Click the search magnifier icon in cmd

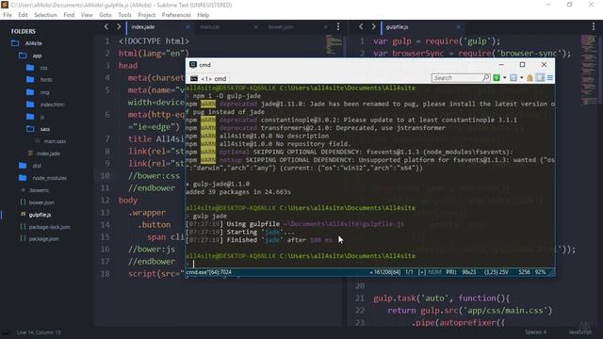[x=486, y=78]
